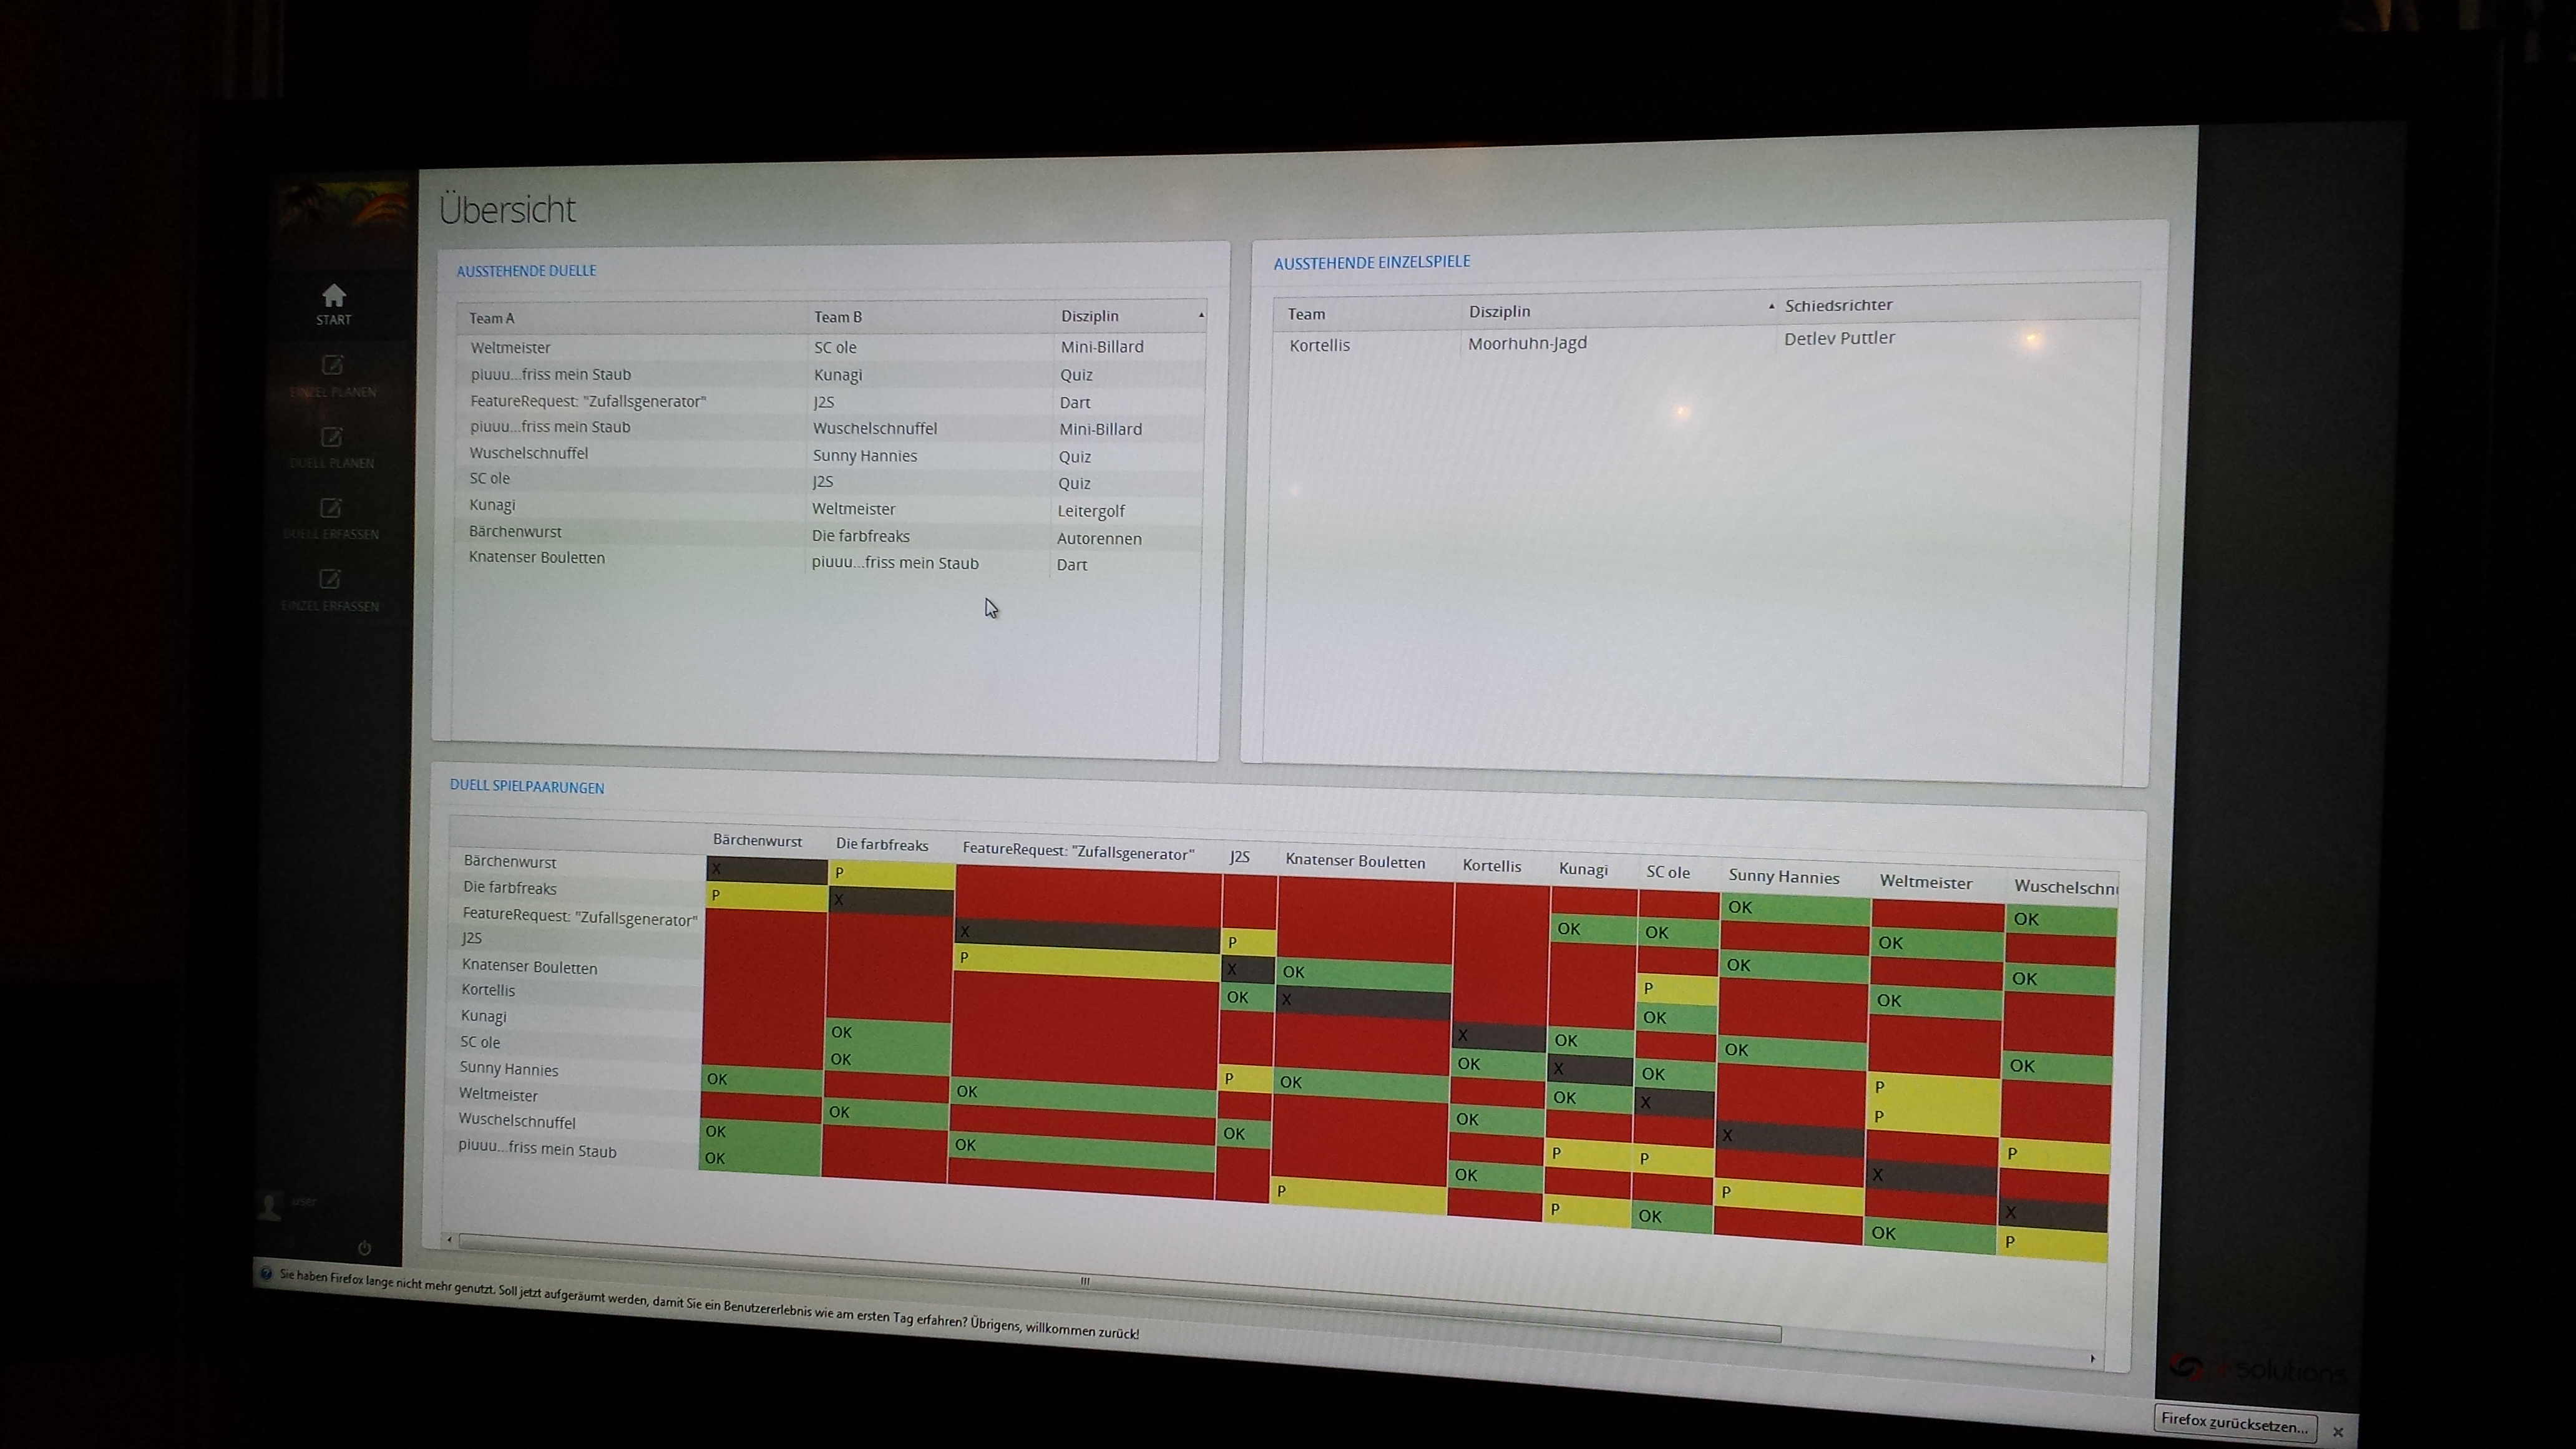Sort duels by Disziplin column arrow
2576x1449 pixels.
pos(1201,315)
